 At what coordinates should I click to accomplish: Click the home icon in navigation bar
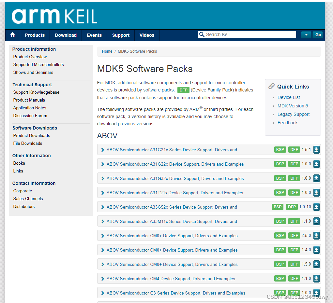(12, 35)
